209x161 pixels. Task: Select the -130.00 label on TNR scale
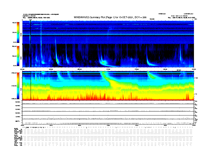14,73
